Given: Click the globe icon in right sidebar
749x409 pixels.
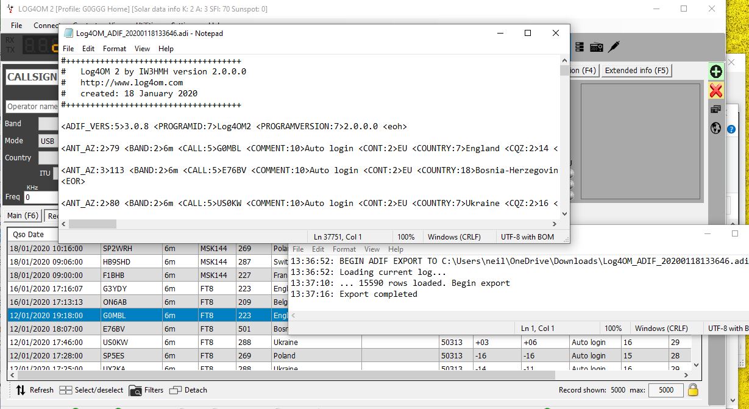Looking at the screenshot, I should [716, 129].
